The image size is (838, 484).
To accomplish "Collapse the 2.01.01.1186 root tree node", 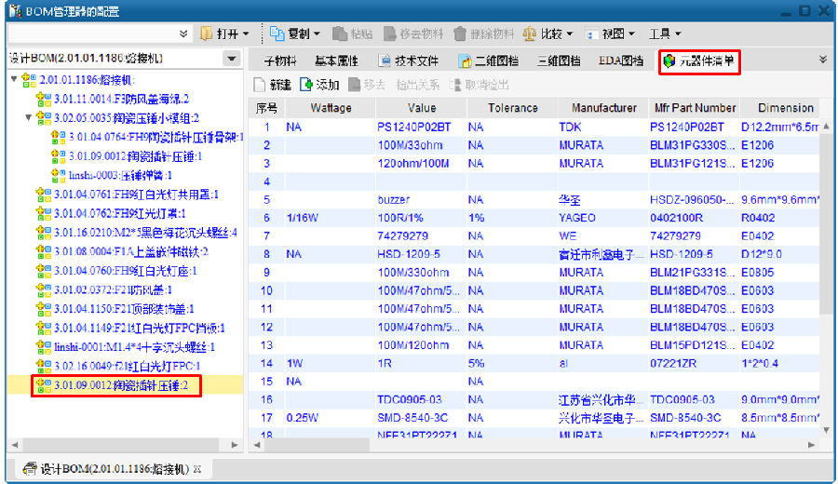I will coord(14,80).
